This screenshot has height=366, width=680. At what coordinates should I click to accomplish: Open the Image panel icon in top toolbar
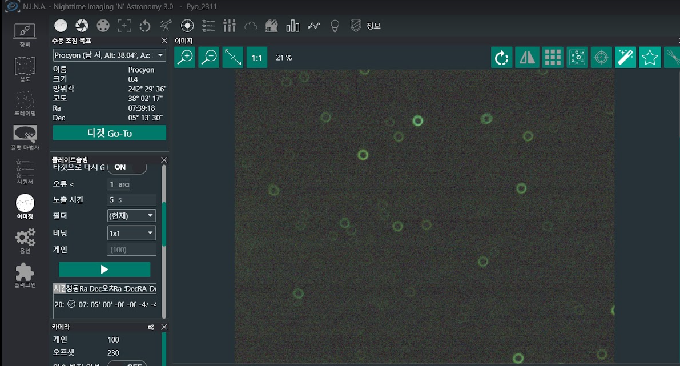click(61, 26)
